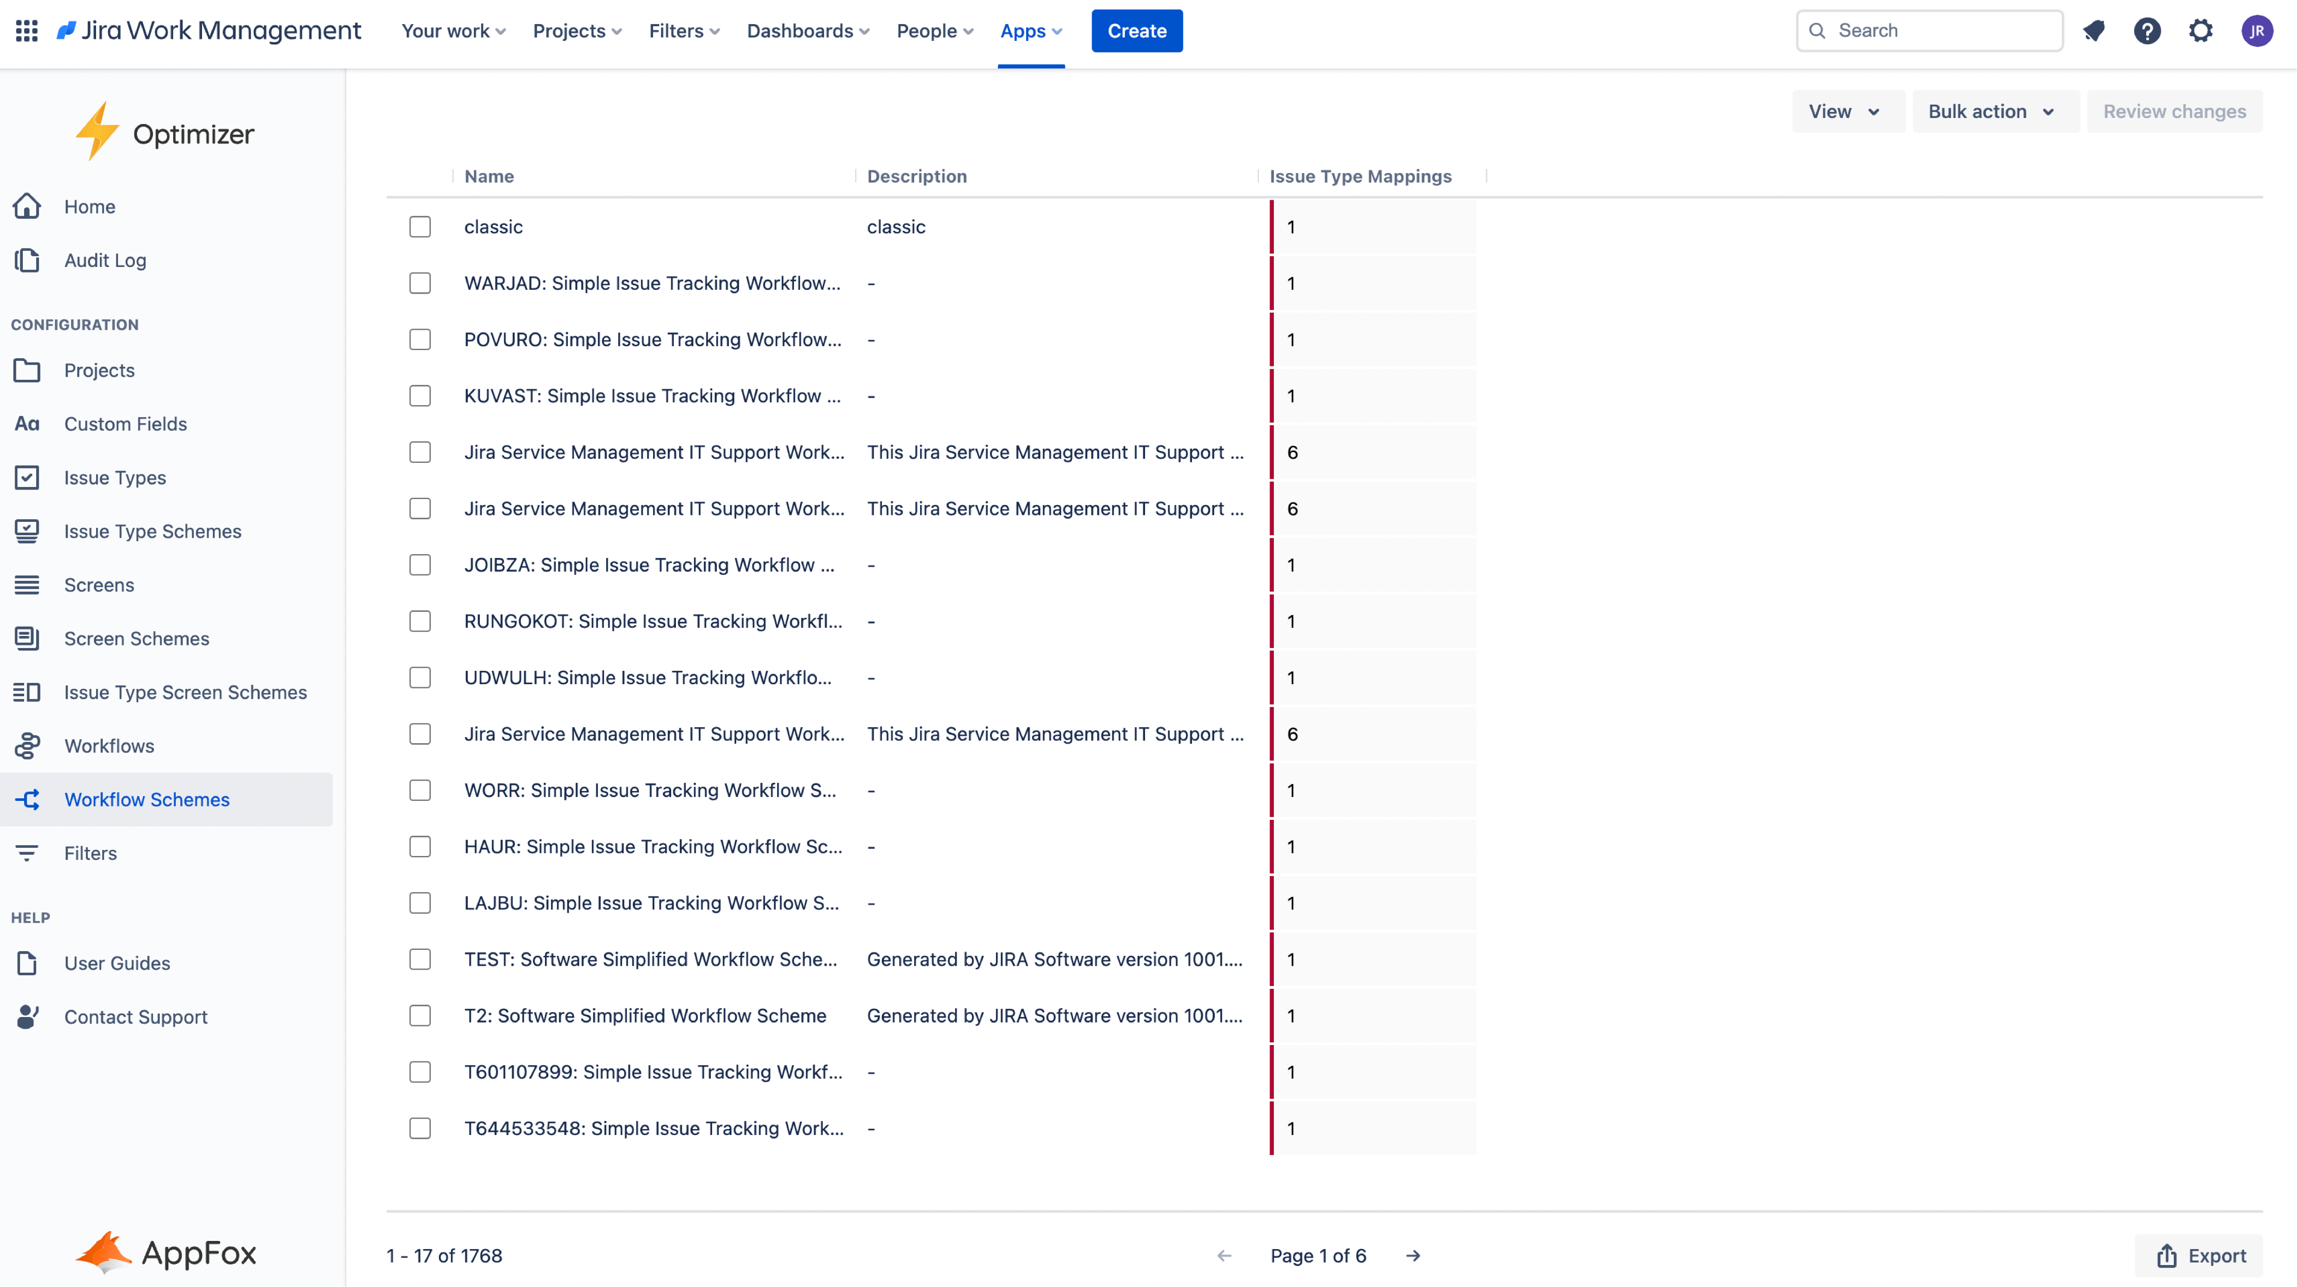Open the Bulk action dropdown
2297x1287 pixels.
[x=1992, y=112]
